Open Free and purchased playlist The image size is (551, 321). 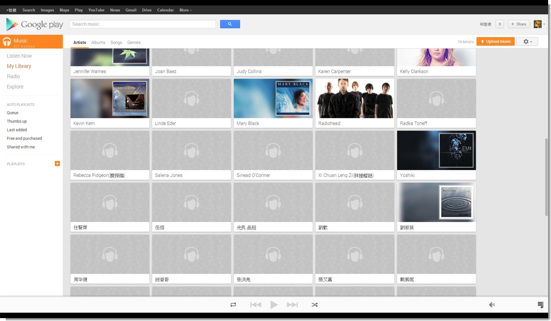[x=24, y=139]
